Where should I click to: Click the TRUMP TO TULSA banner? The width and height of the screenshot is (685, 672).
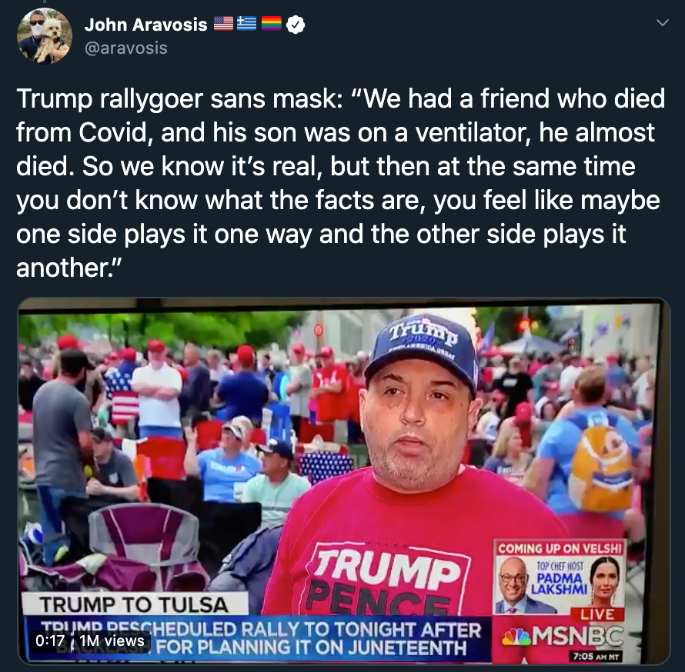click(x=135, y=605)
